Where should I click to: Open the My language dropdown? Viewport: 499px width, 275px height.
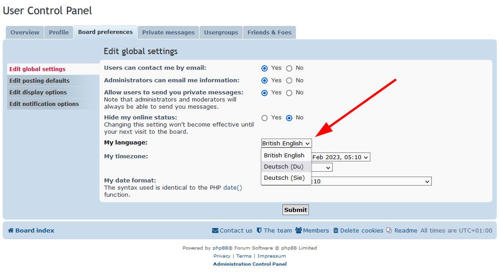tap(286, 143)
